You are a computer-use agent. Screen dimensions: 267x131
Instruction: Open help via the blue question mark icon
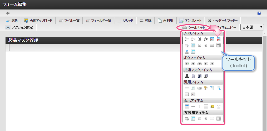click(x=259, y=13)
